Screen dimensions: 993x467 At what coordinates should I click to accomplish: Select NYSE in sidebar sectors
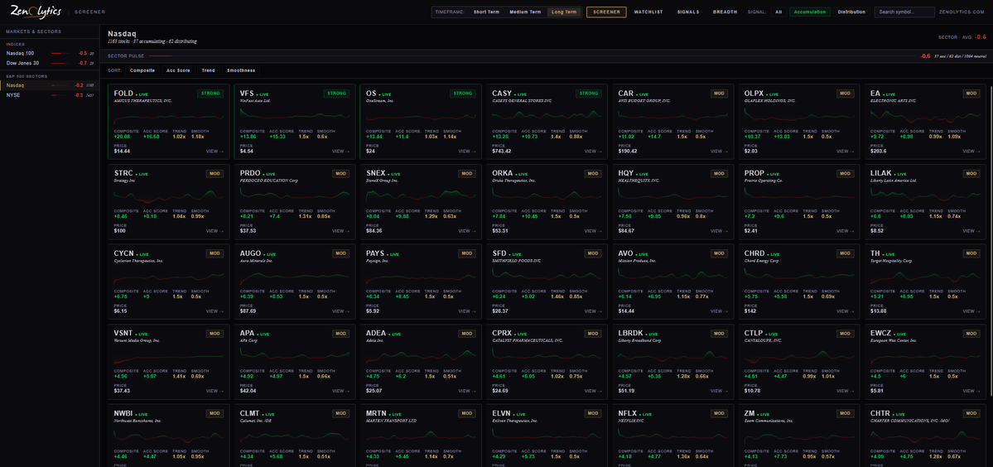click(50, 95)
